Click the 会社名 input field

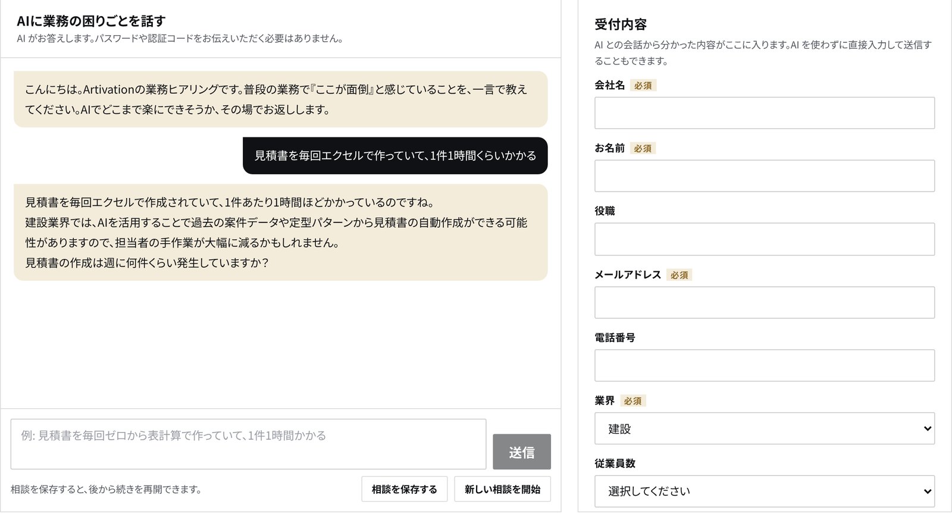pos(765,113)
